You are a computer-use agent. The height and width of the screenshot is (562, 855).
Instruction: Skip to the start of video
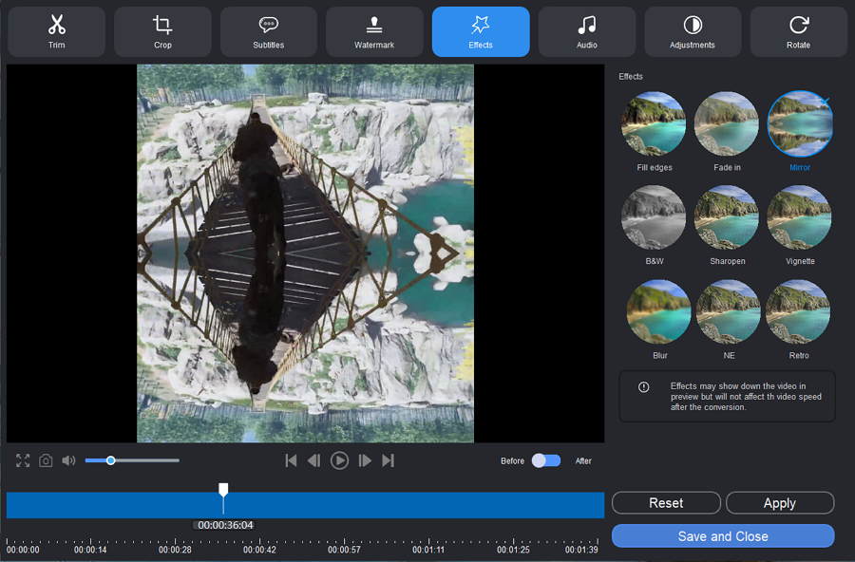pos(291,460)
